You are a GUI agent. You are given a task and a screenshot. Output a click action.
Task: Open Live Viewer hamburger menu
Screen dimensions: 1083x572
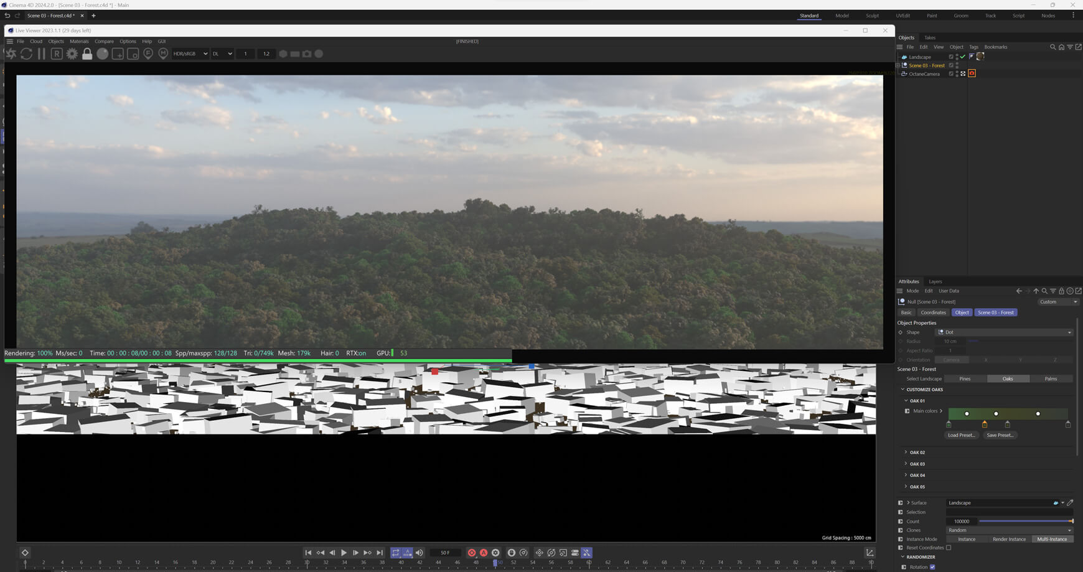[9, 42]
